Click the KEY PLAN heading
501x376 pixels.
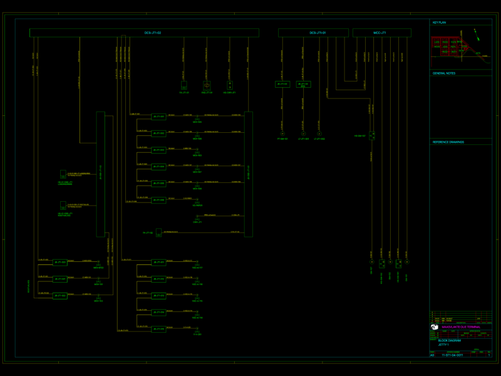click(x=440, y=23)
